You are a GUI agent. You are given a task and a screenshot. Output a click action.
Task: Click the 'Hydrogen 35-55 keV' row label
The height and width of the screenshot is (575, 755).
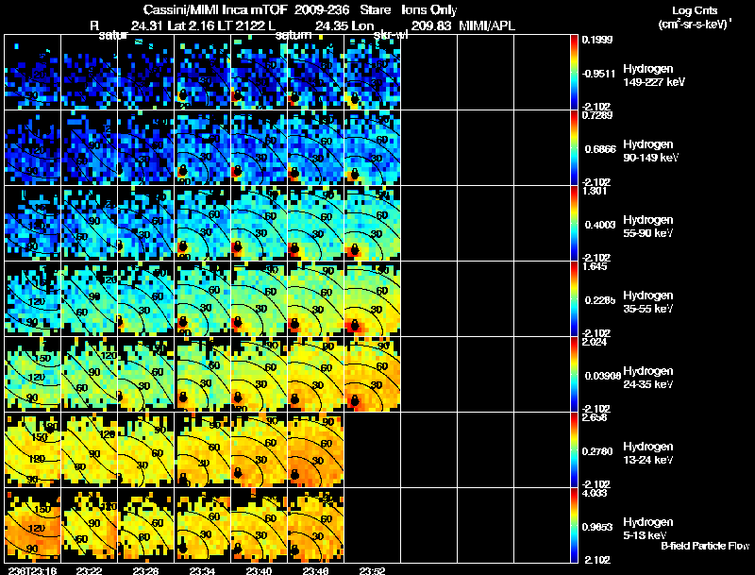click(x=648, y=302)
